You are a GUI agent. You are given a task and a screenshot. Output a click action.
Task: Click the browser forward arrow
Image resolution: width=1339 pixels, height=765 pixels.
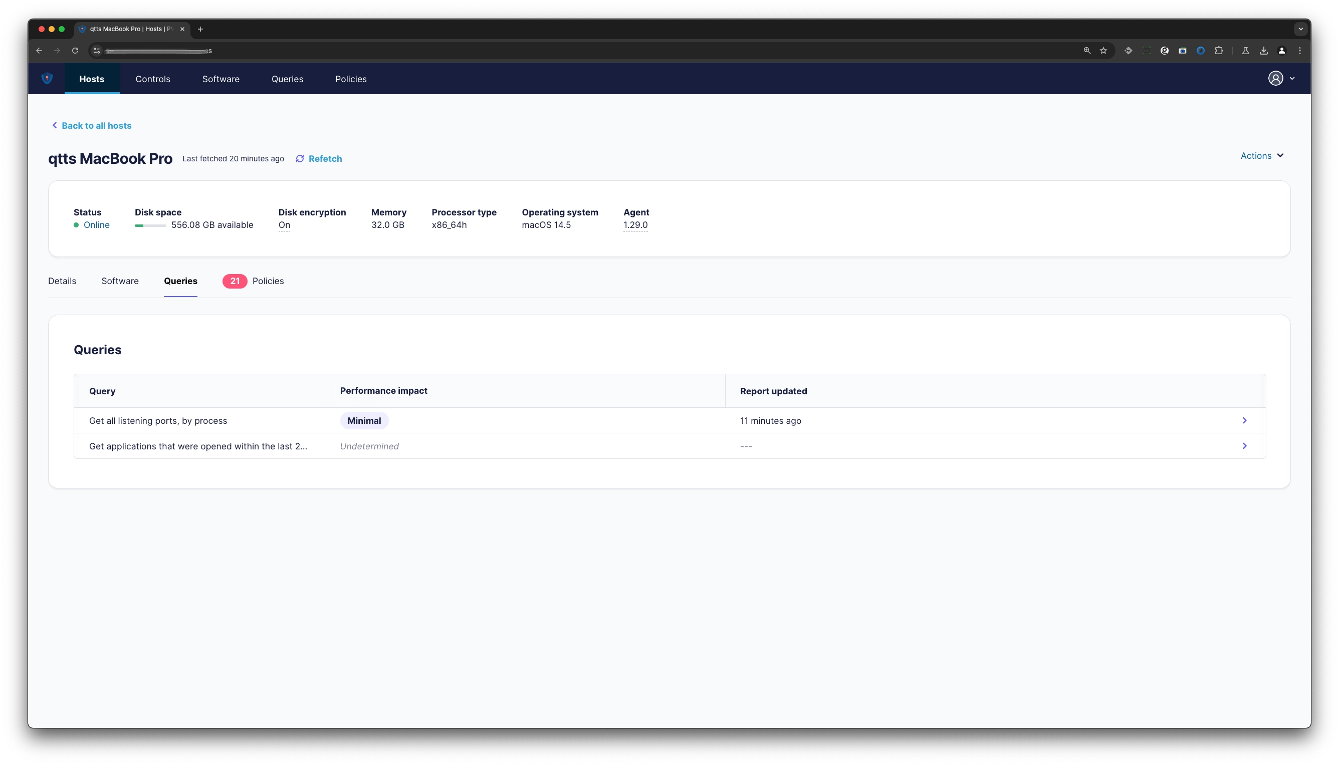click(x=57, y=51)
